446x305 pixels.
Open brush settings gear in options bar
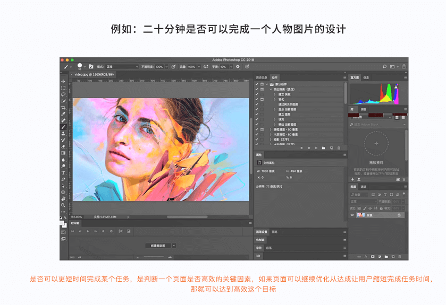238,67
